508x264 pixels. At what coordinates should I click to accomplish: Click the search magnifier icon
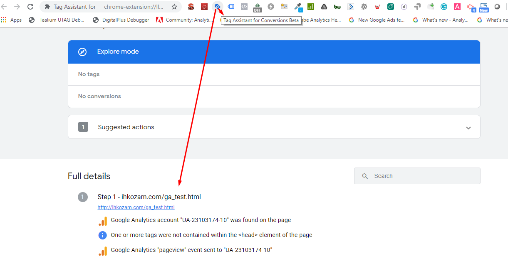(365, 176)
